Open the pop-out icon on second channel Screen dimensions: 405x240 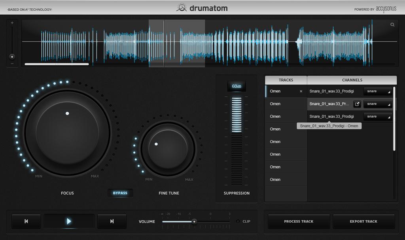[x=357, y=104]
